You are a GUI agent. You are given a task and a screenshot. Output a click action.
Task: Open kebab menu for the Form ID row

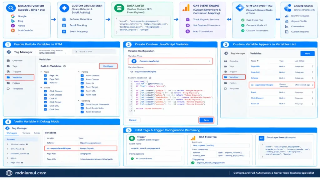[x=312, y=104]
